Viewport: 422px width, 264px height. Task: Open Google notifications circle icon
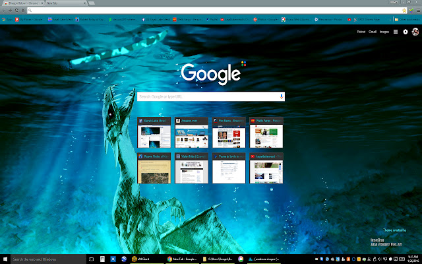(x=406, y=32)
